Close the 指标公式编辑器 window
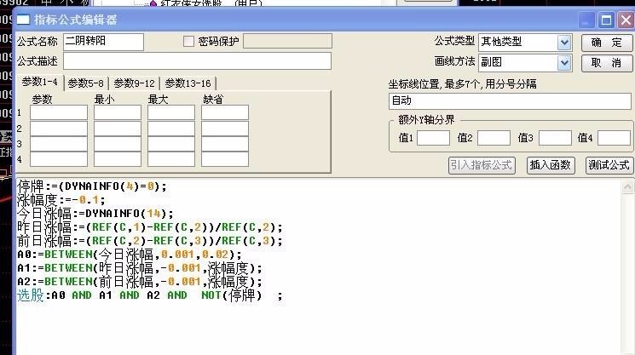Image resolution: width=635 pixels, height=355 pixels. pyautogui.click(x=626, y=20)
